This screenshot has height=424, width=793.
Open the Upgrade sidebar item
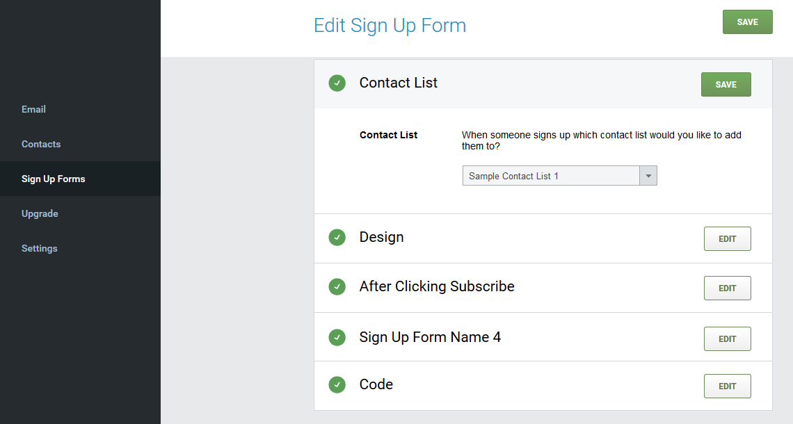tap(40, 213)
